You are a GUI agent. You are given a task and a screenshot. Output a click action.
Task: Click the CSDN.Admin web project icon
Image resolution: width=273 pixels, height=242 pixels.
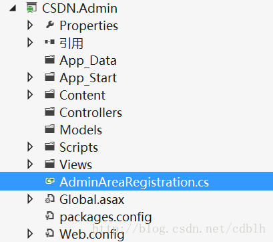coord(31,7)
